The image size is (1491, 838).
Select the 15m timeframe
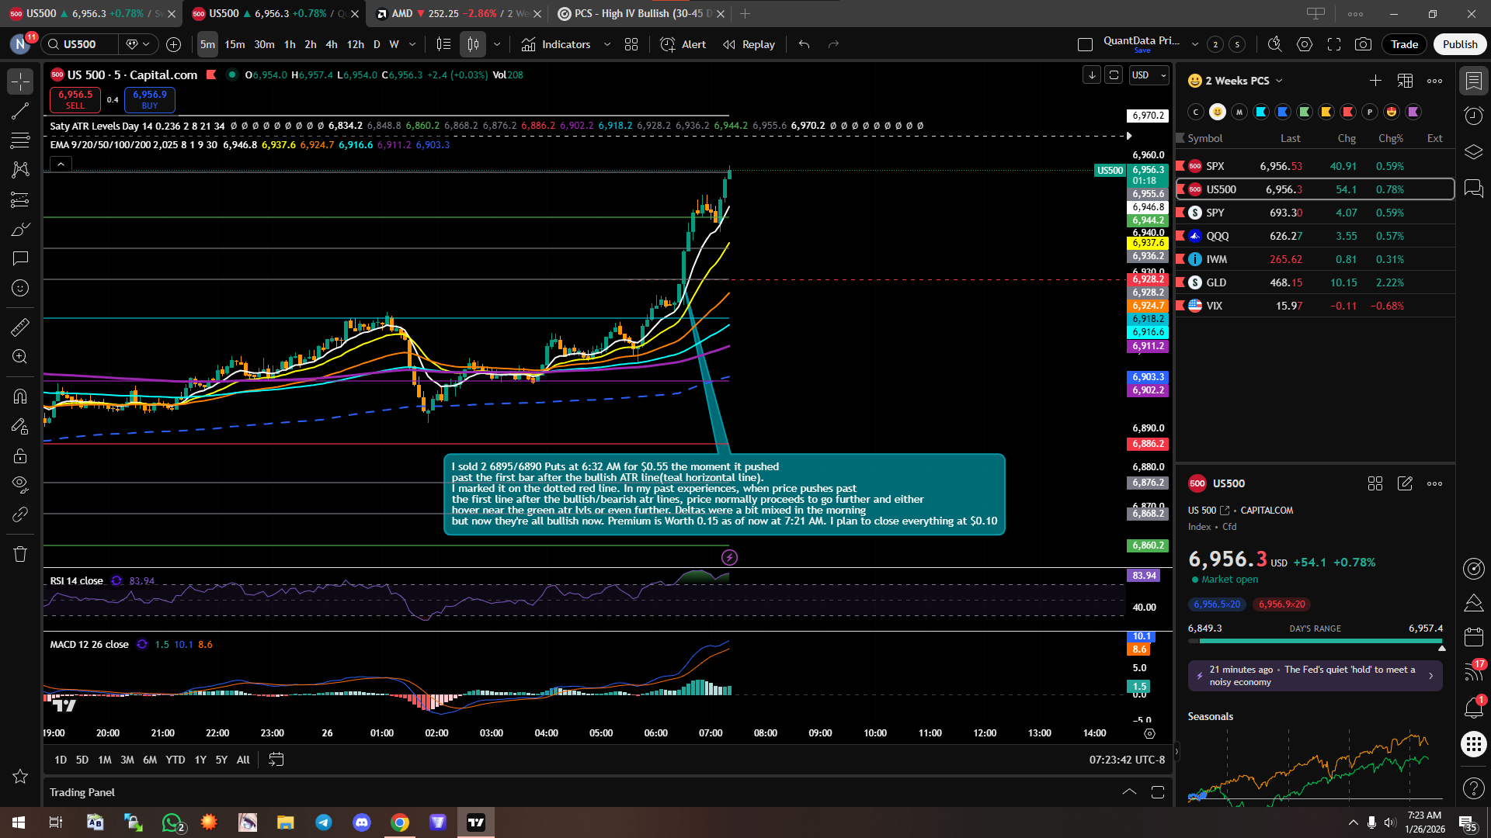tap(235, 44)
